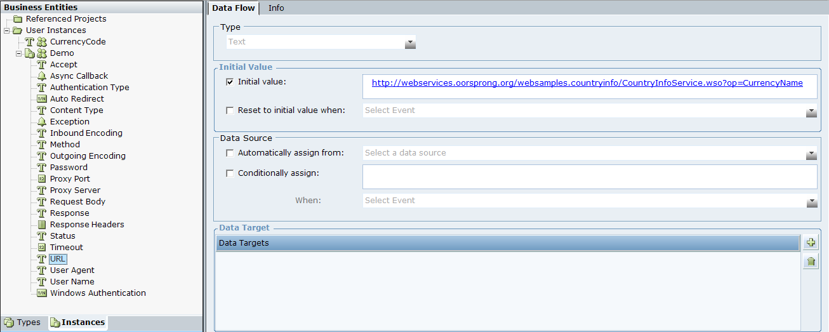Image resolution: width=829 pixels, height=332 pixels.
Task: Collapse the User Instances folder
Action: (6, 30)
